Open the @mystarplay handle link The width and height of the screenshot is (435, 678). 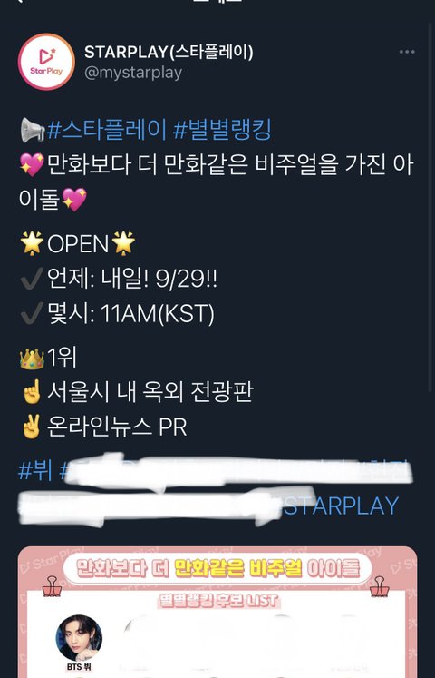(x=133, y=73)
